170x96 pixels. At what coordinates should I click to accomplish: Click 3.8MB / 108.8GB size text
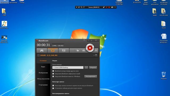coord(58,46)
